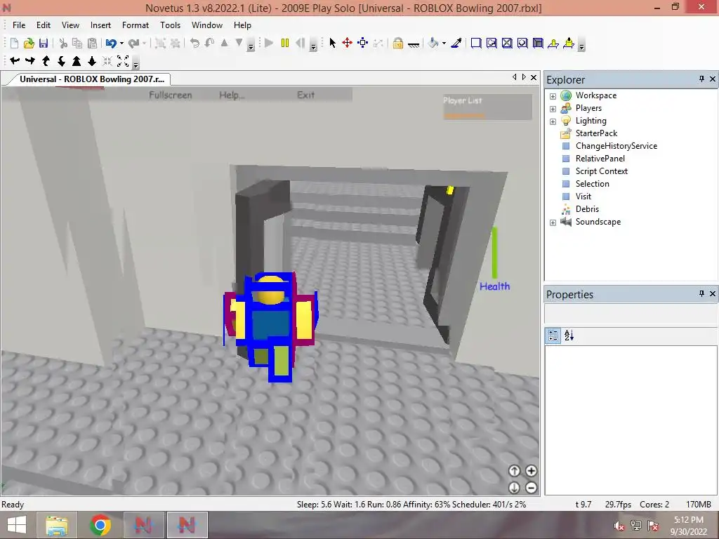Screen dimensions: 719x539
Task: Click the camera tilt up arrow button
Action: tap(514, 471)
